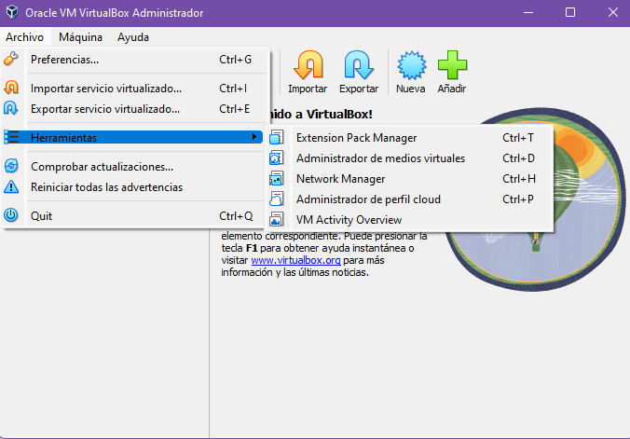Image resolution: width=630 pixels, height=439 pixels.
Task: Click the Ctrl+I shortcut label
Action: pos(233,89)
